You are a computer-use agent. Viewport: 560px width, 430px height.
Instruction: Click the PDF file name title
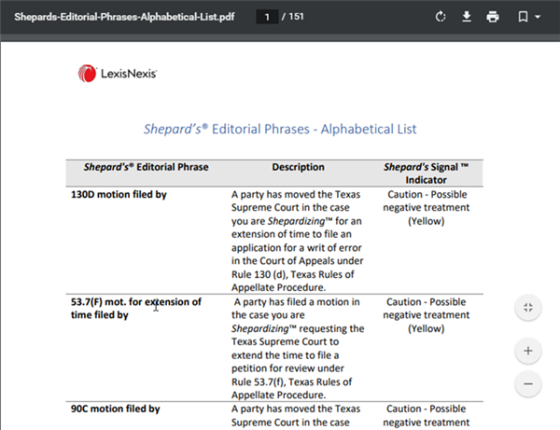coord(124,17)
